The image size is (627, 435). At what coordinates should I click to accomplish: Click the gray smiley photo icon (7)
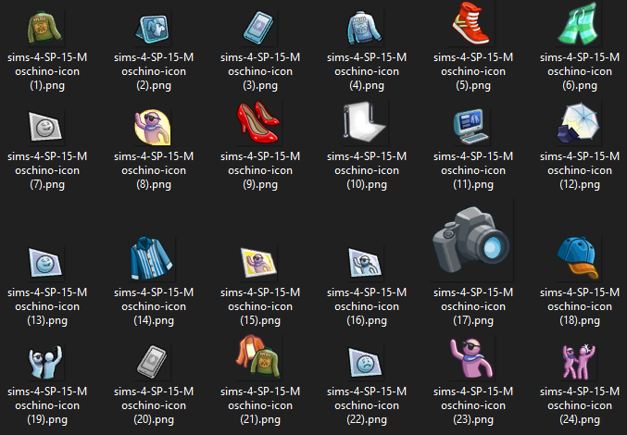tap(45, 127)
